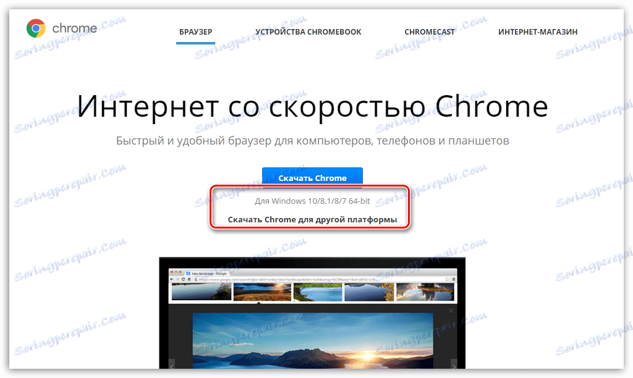Click the Интернет со скоростью Chrome heading
This screenshot has width=633, height=378.
(312, 106)
